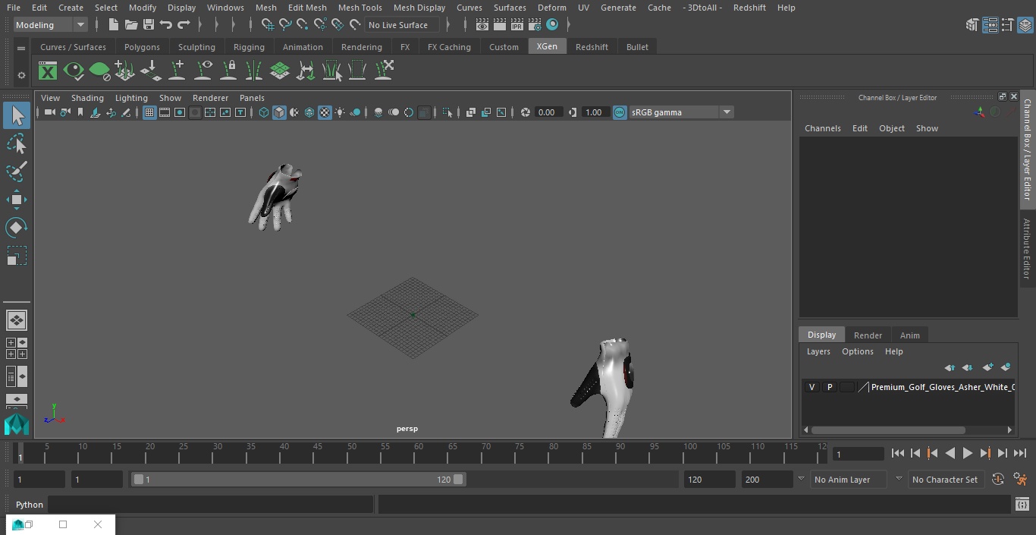Switch to the Render layer tab

[868, 335]
